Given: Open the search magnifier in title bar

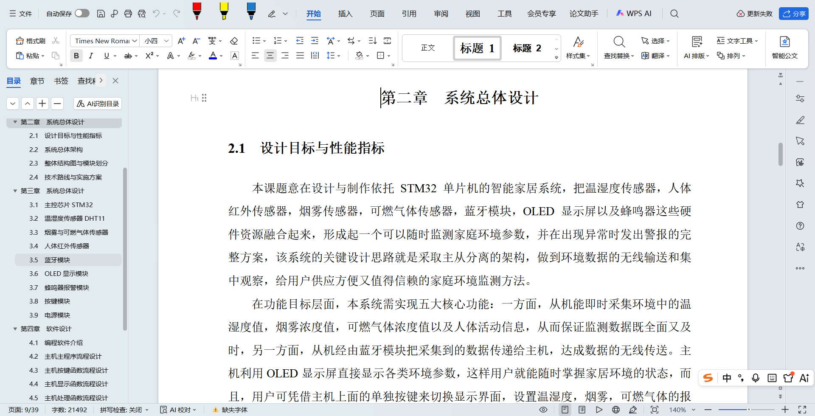Looking at the screenshot, I should 674,14.
